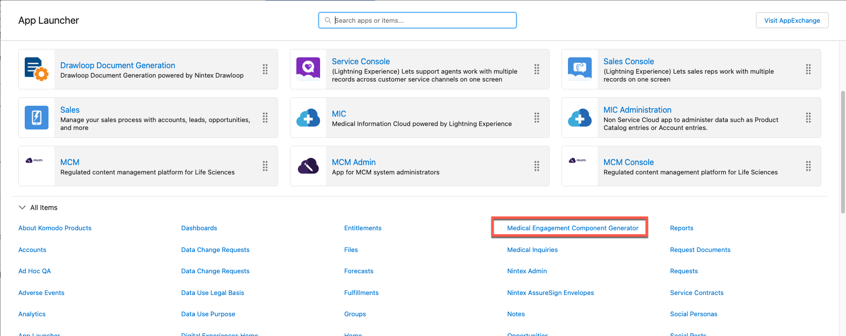Click the MIC cloud plus icon
This screenshot has width=846, height=336.
pos(308,118)
